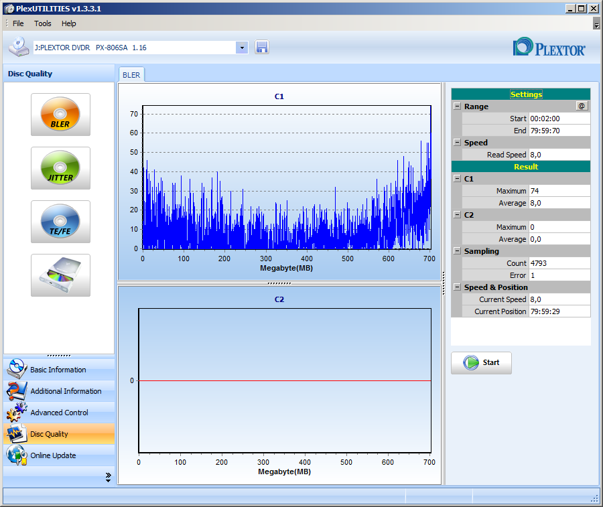Click the Sampling Error value 1

coord(559,275)
